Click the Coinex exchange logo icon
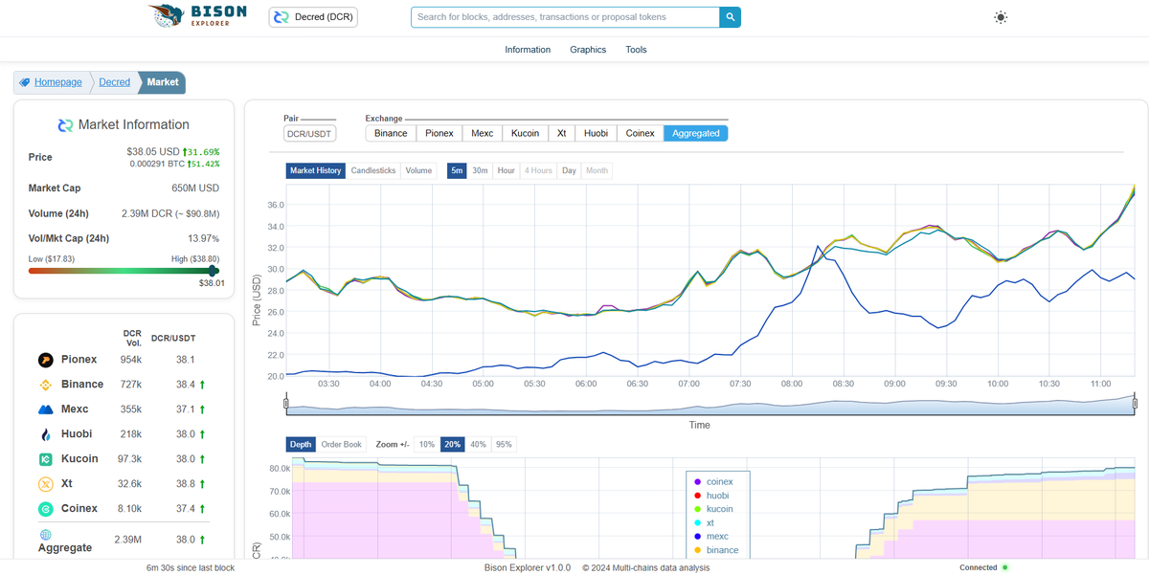This screenshot has height=575, width=1149. click(x=45, y=509)
